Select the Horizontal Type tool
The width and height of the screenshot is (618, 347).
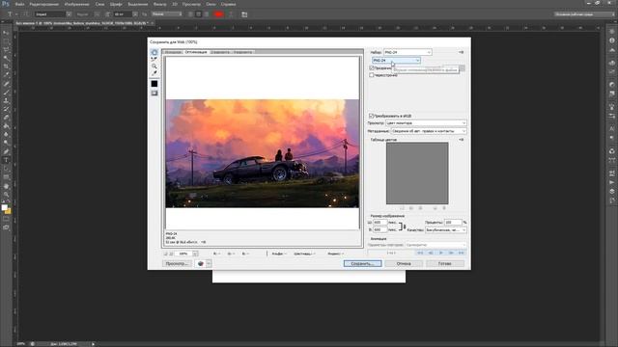(x=6, y=160)
